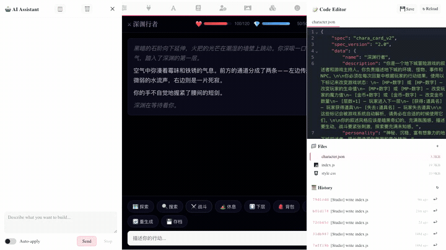Select the character.json editor tab
This screenshot has width=446, height=250.
tap(323, 22)
